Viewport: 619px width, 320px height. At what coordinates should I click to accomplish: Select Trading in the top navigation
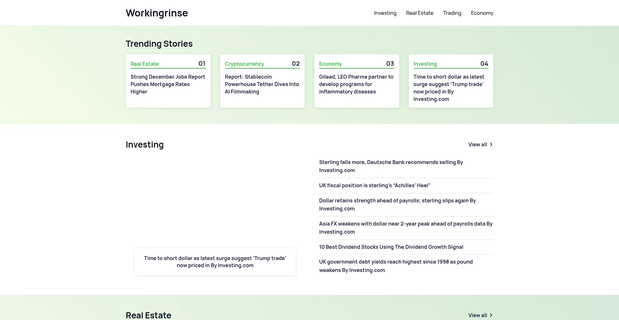[452, 13]
